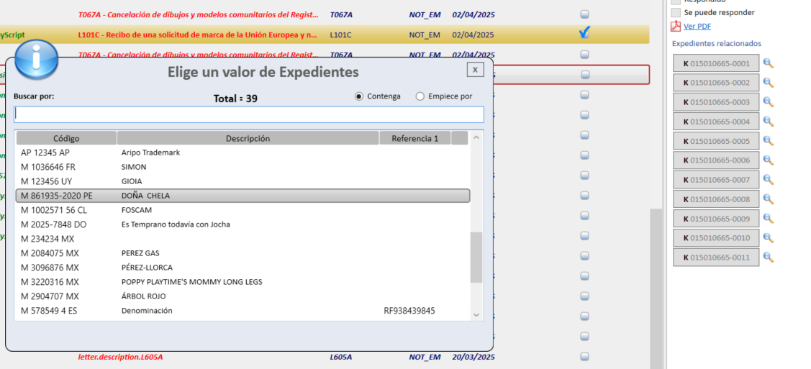
Task: Open search icon beside K 015010665-0009
Action: (x=768, y=218)
